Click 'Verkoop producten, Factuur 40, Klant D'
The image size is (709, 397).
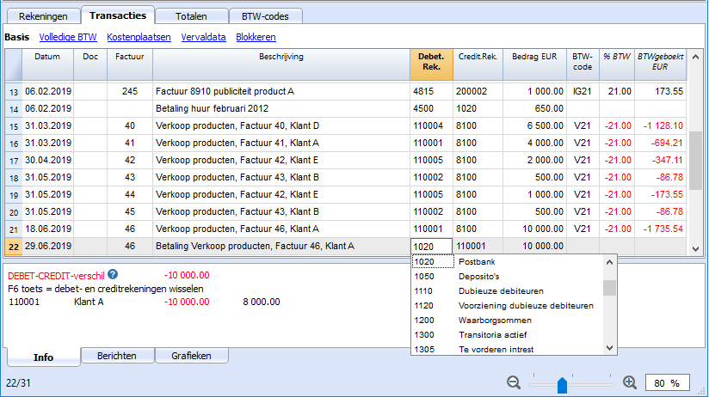click(281, 125)
